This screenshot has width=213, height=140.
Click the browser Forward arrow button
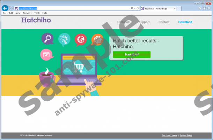click(12, 8)
